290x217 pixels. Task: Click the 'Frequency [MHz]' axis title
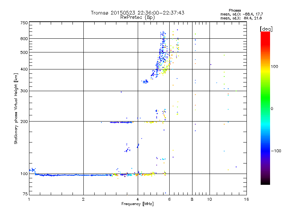pos(137,204)
